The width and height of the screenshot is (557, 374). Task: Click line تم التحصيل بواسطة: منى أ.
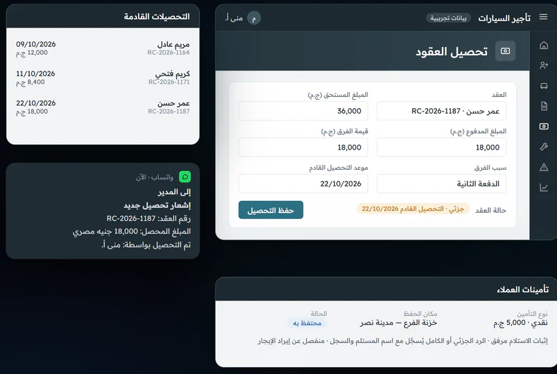pos(146,245)
